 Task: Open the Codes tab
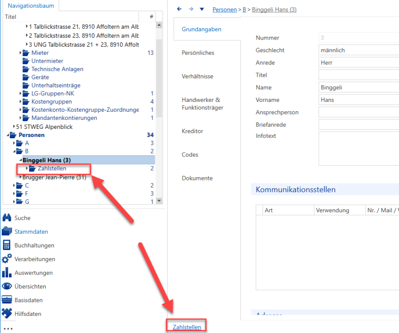pos(190,155)
